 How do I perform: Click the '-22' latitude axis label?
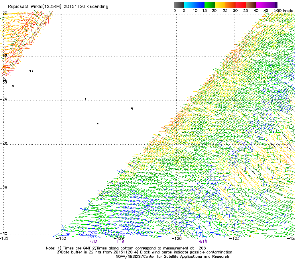click(4, 56)
